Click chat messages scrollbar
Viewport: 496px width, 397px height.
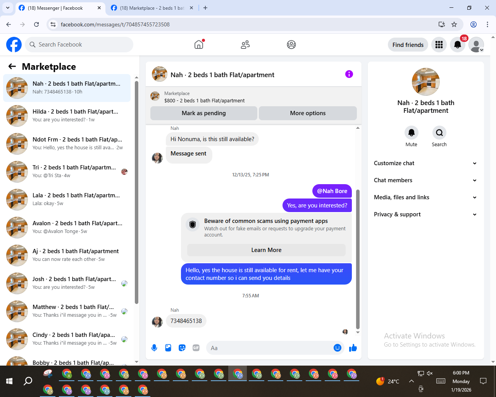(358, 259)
